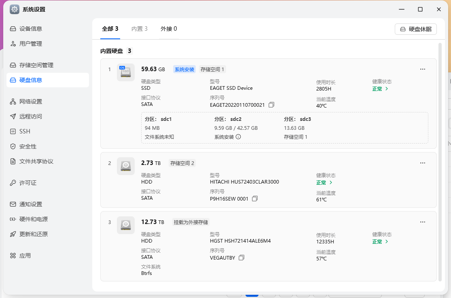451x298 pixels.
Task: Copy the VEGAUTBY serial number
Action: (241, 258)
